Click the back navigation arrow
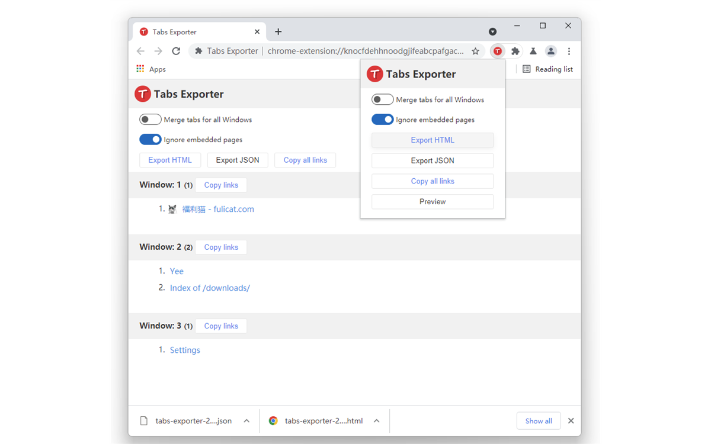Image resolution: width=711 pixels, height=444 pixels. [x=140, y=51]
